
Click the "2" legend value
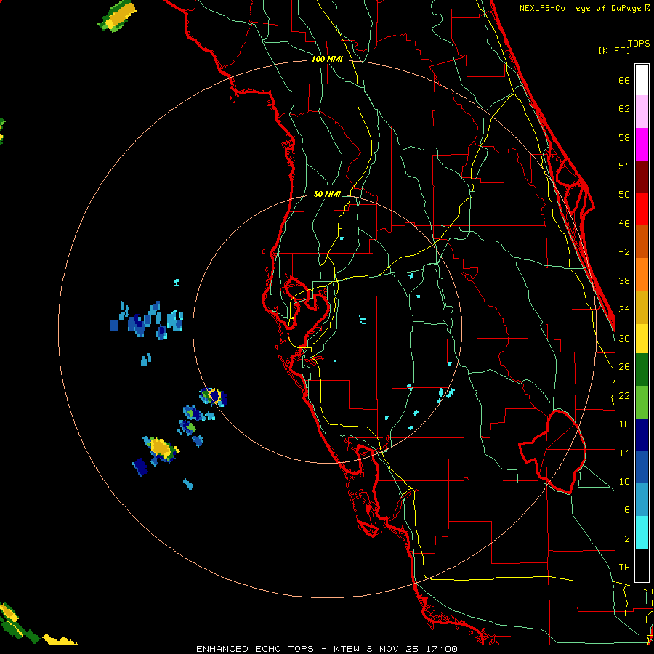coord(626,539)
